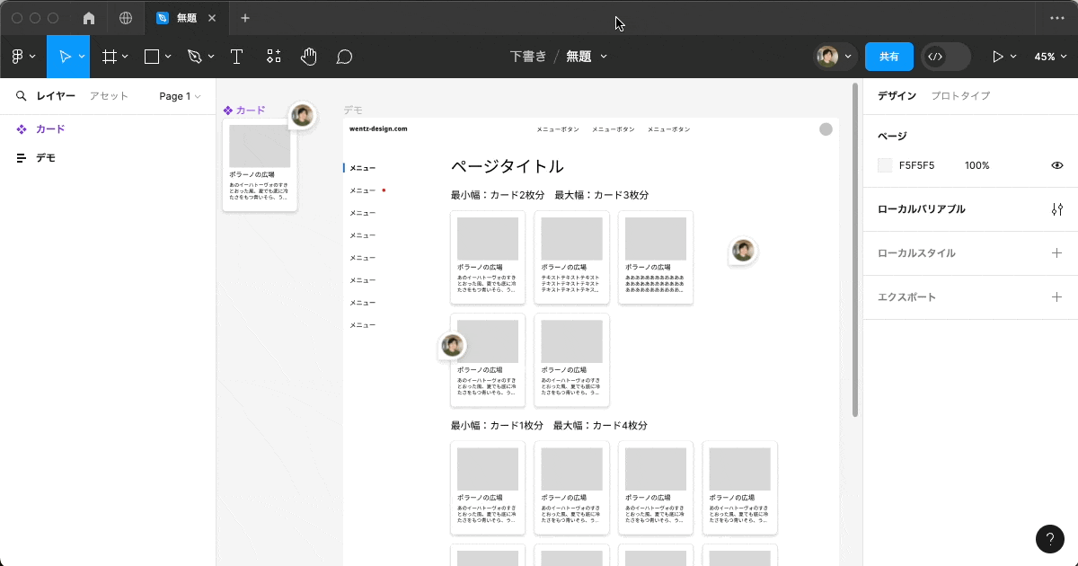
Task: Select the Hand tool
Action: pos(308,57)
